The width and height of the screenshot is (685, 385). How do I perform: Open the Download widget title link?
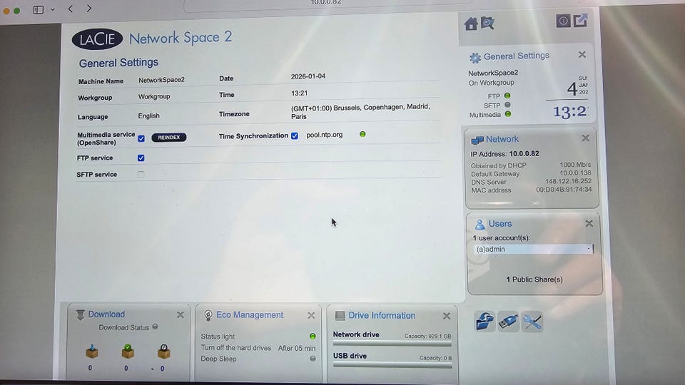(106, 314)
